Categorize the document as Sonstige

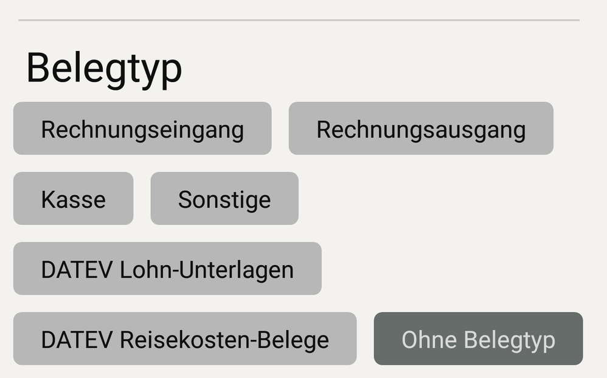tap(224, 199)
